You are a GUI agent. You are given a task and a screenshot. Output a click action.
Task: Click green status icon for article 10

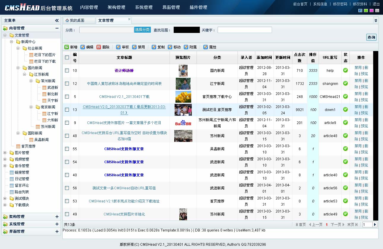[x=345, y=70]
